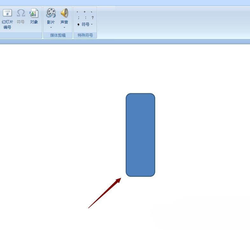
Task: Insert the semicolon symbol
Action: (79, 18)
